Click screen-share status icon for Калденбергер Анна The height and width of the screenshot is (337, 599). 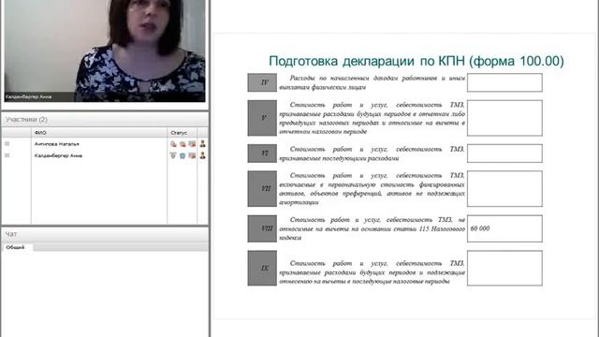pos(192,155)
